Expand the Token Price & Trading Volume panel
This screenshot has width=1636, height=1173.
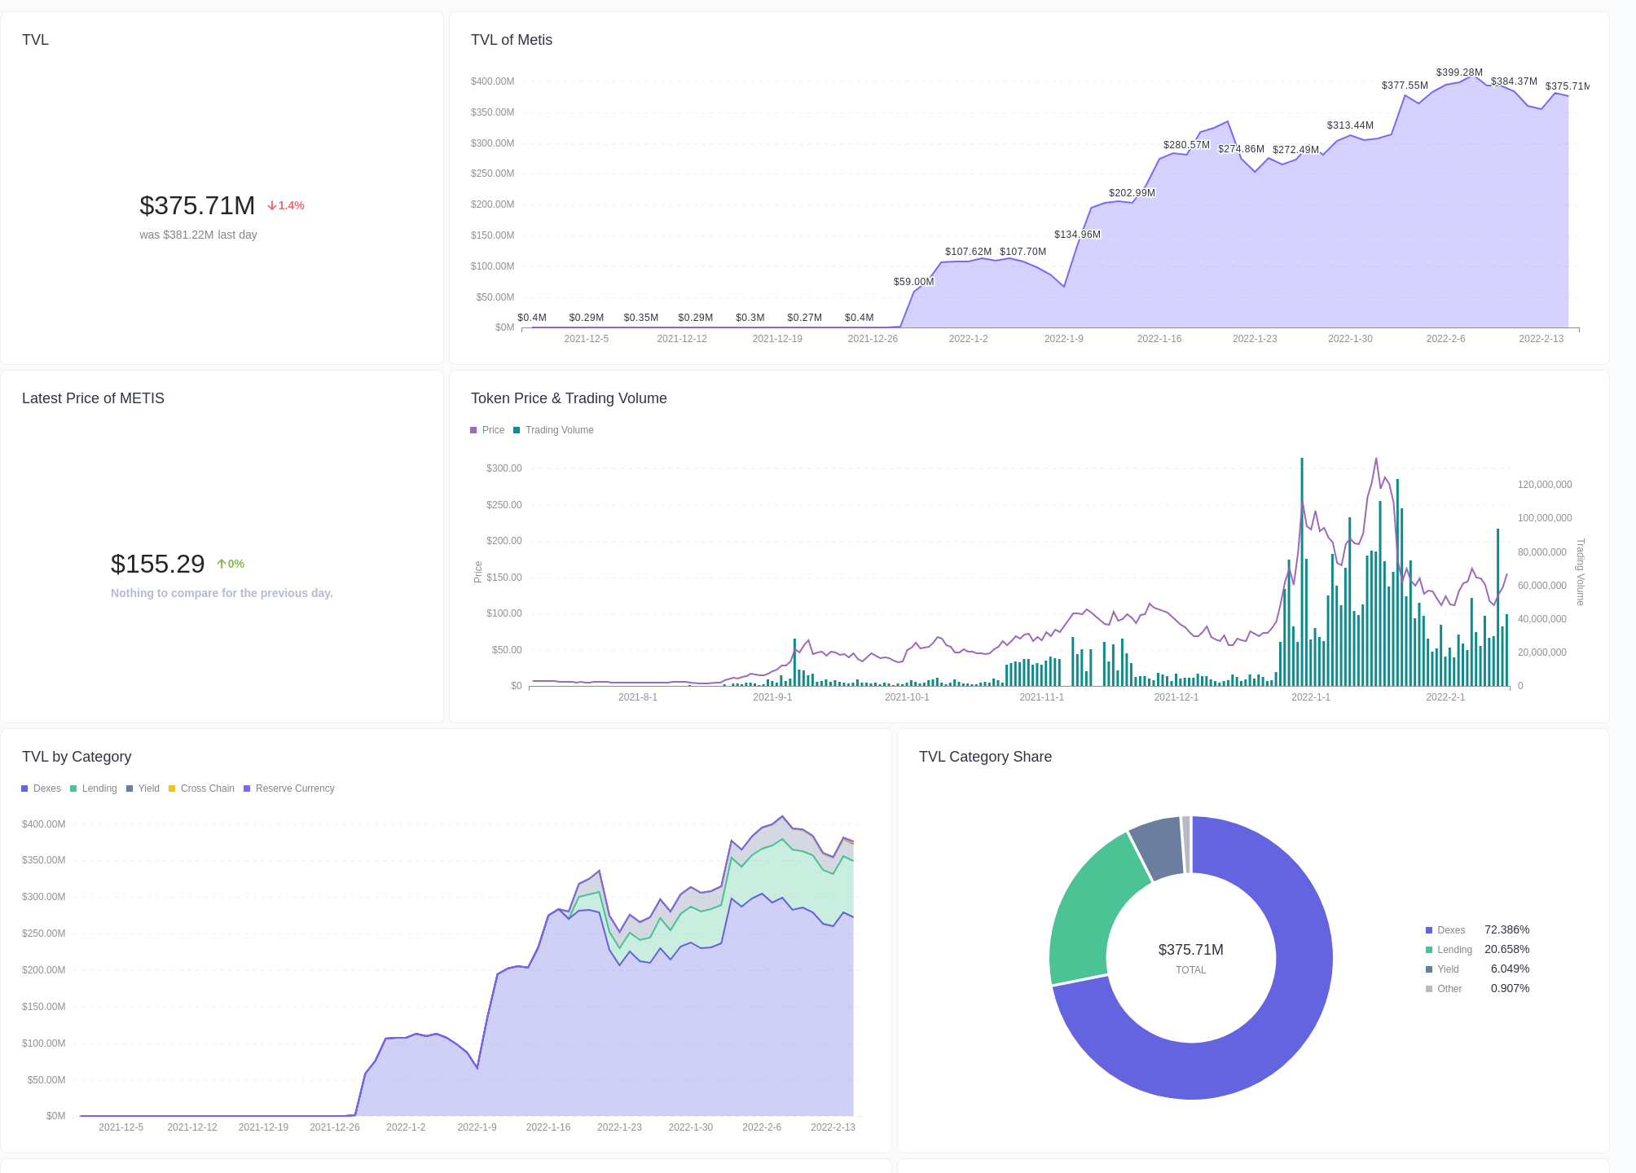(569, 398)
